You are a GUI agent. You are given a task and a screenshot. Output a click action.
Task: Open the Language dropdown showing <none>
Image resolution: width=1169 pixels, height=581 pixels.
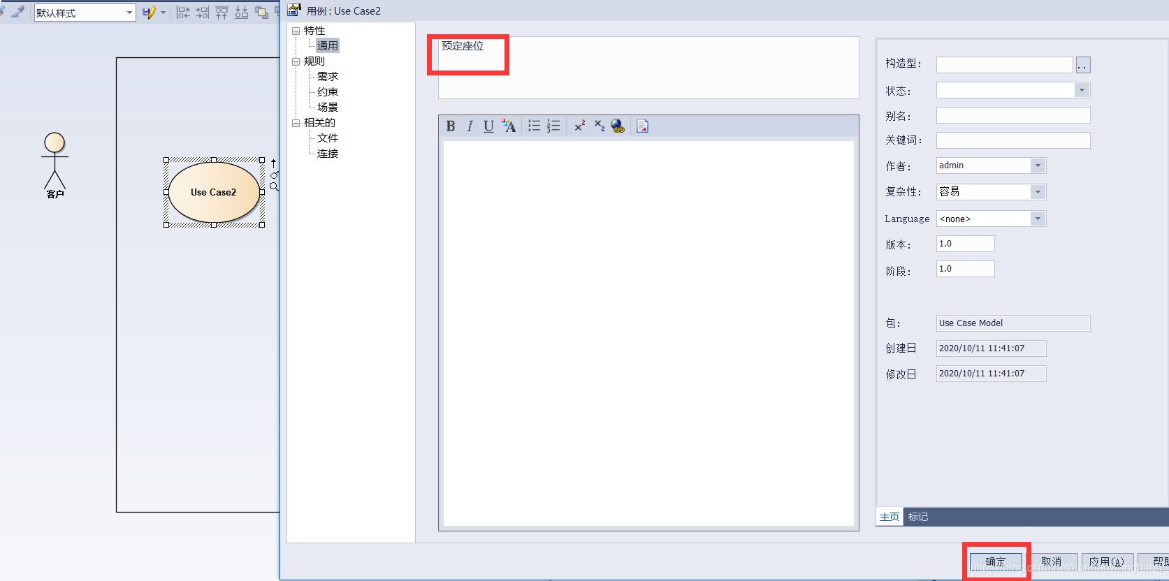1038,219
